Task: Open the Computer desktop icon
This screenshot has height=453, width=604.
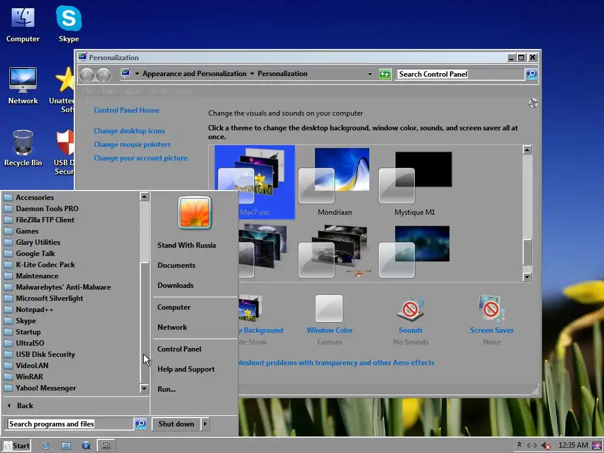Action: [23, 24]
